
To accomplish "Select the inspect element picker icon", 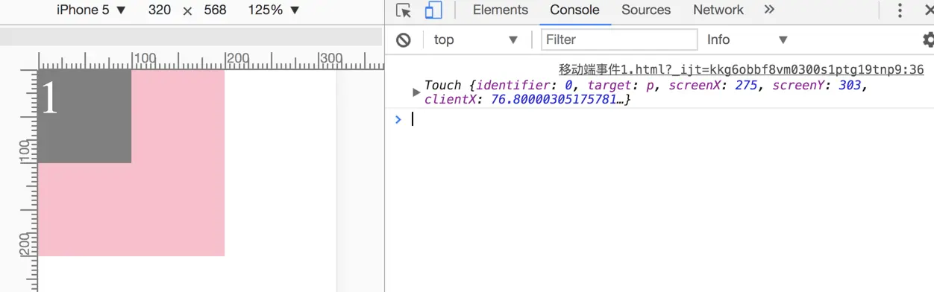I will [x=404, y=10].
